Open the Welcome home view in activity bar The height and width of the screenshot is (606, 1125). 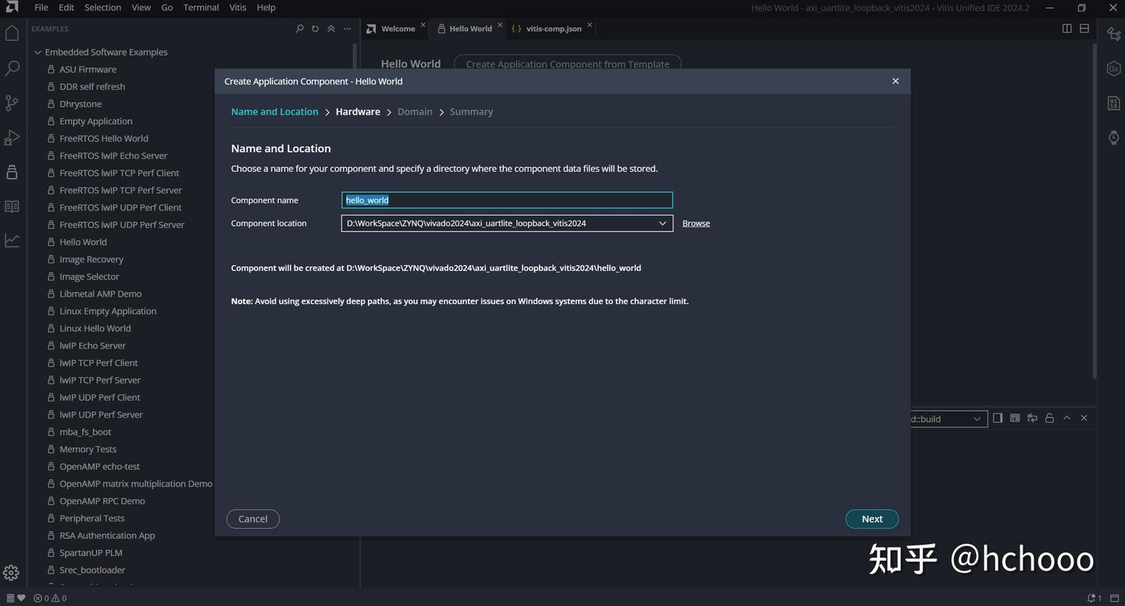(12, 34)
